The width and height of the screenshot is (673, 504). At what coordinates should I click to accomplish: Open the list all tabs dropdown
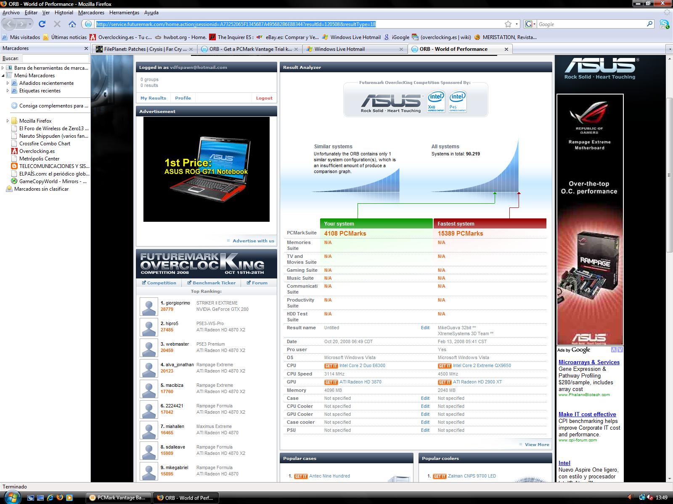(669, 49)
